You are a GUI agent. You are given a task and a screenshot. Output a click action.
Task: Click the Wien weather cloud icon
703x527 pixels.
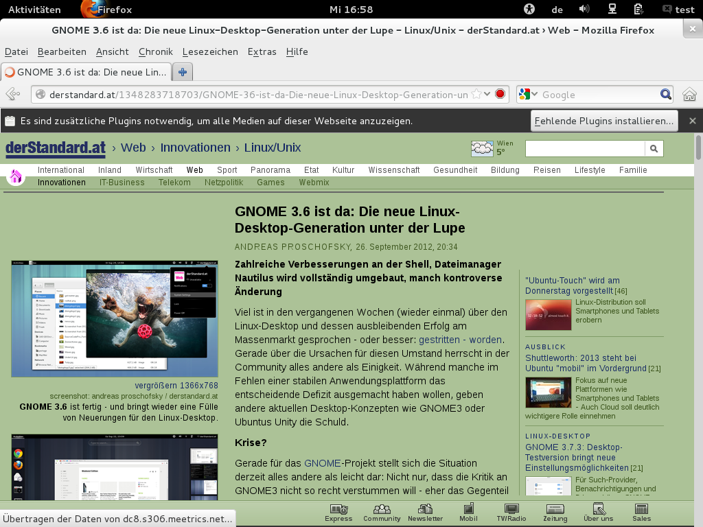pyautogui.click(x=482, y=148)
